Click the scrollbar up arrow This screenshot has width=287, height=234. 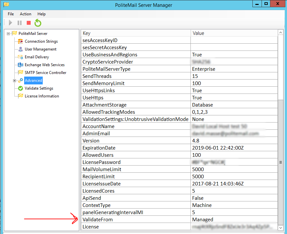coord(280,33)
